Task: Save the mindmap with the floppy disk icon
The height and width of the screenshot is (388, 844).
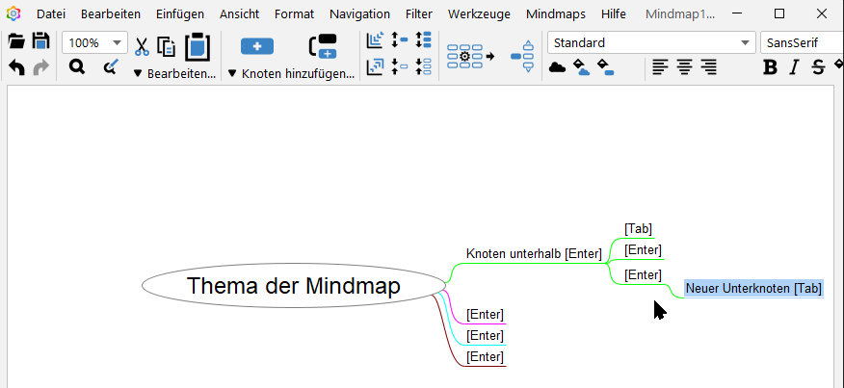Action: pos(40,41)
